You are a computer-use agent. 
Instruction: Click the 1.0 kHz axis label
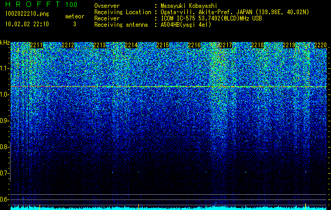pyautogui.click(x=4, y=94)
